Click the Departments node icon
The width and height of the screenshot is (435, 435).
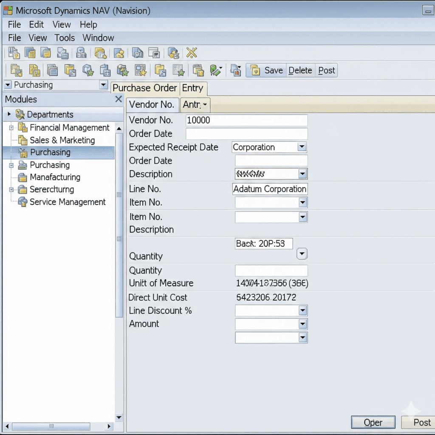click(x=20, y=114)
